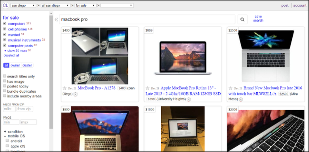This screenshot has width=309, height=152.
Task: Click the min price field
Action: coord(11,122)
